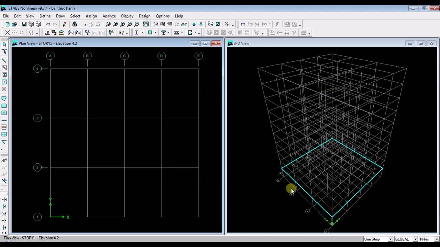Click the Show Undeformed Shape frame icon
Screen dimensions: 440x247
coord(243,24)
